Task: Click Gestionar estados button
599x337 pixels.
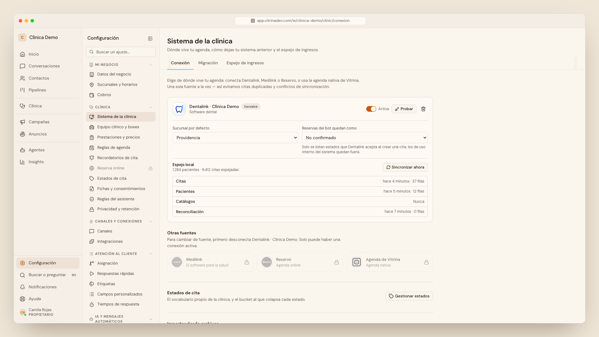Action: point(409,296)
